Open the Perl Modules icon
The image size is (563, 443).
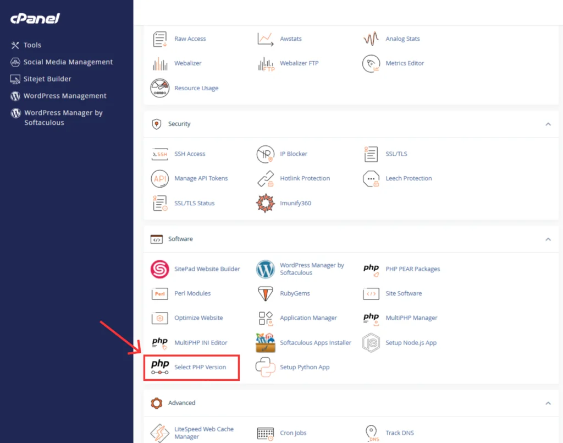[x=160, y=293]
